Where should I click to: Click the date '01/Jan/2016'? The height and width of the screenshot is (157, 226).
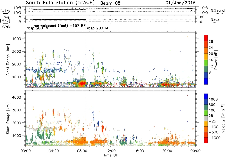pyautogui.click(x=180, y=3)
